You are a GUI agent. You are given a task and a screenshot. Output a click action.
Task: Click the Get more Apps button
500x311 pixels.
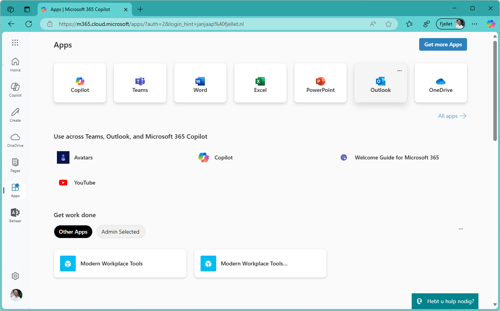point(443,44)
